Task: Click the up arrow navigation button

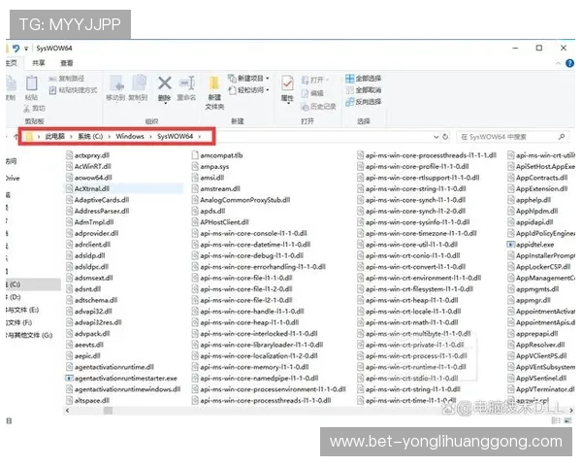Action: (16, 137)
